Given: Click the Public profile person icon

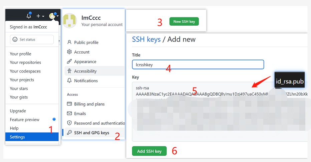Looking at the screenshot, I should click(x=69, y=42).
